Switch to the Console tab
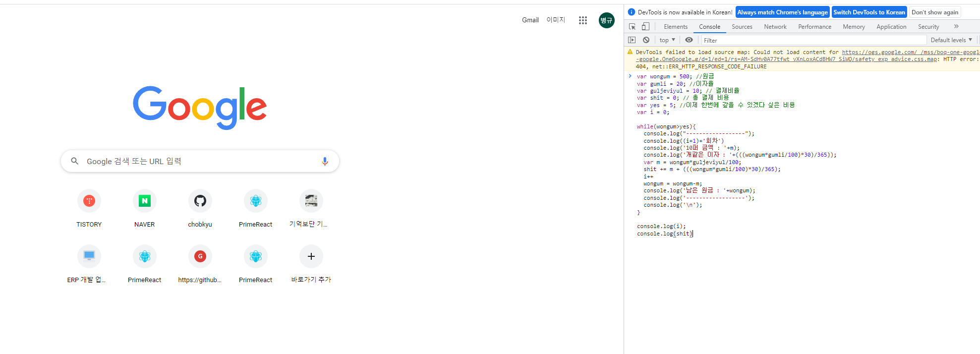This screenshot has height=354, width=980. [710, 27]
